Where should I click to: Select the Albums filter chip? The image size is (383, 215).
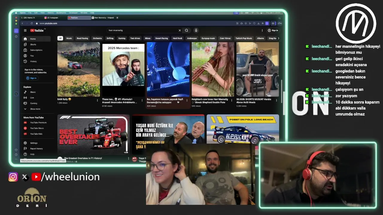pyautogui.click(x=260, y=38)
